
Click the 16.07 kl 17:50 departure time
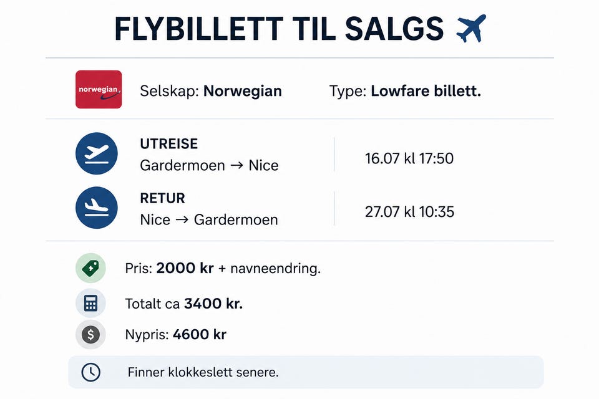[x=409, y=158]
